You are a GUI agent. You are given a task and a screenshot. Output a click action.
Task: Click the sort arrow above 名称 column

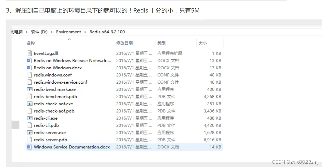click(x=69, y=39)
